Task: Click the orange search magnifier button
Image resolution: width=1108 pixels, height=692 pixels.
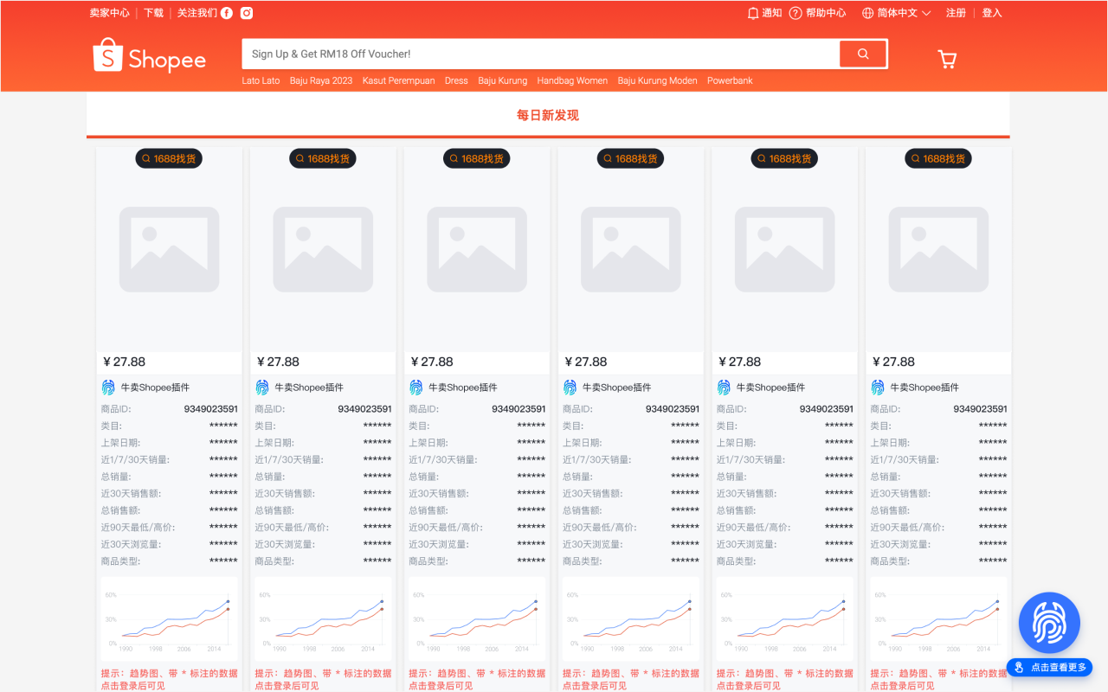Action: coord(863,54)
